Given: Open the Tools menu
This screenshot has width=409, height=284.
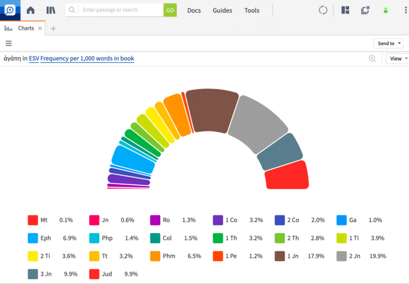Looking at the screenshot, I should (x=252, y=10).
